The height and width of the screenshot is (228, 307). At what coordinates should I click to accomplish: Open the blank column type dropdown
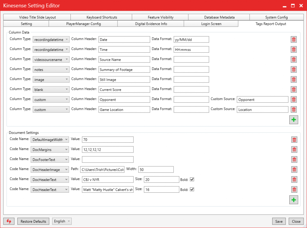[51, 89]
